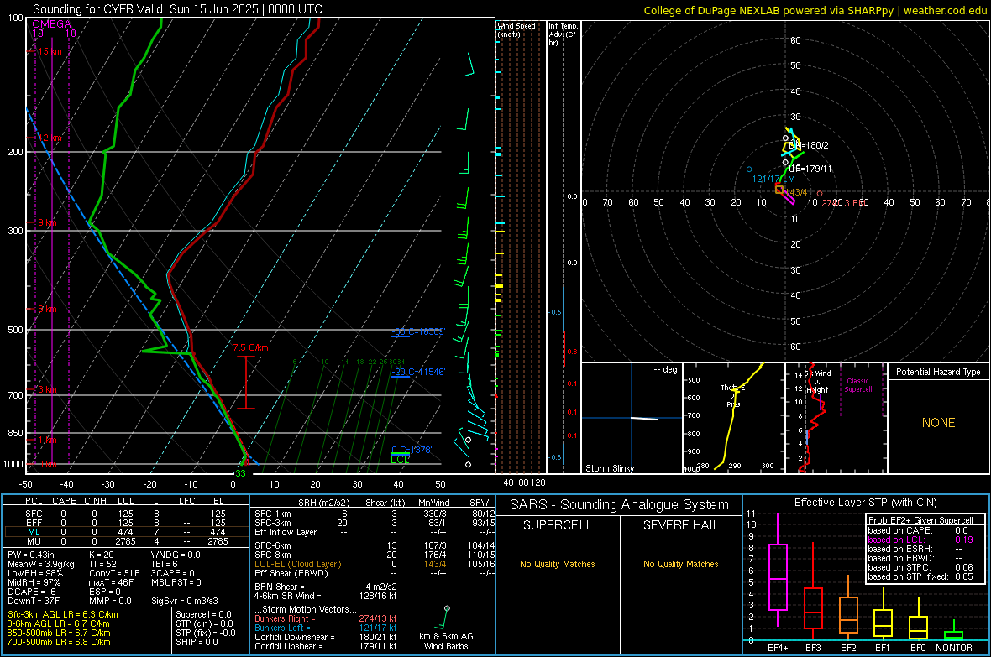Click the 'UP=179/11' hodograph label

[811, 169]
